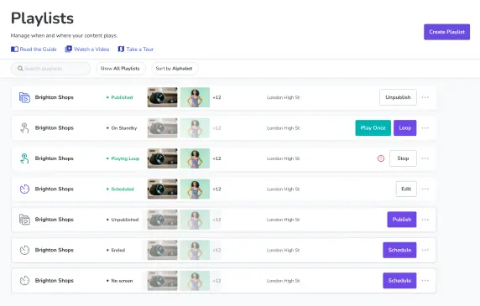Screen dimensions: 480x306
Task: Click the green touch icon in the Playing Loop row
Action: (x=24, y=158)
